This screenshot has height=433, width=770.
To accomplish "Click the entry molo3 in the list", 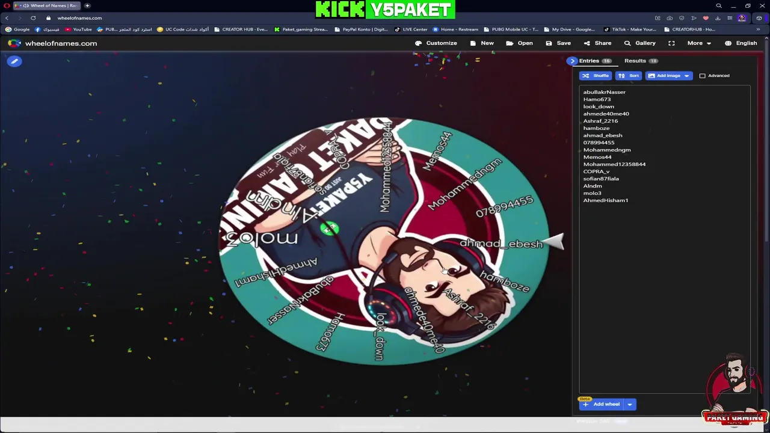I will [x=592, y=193].
